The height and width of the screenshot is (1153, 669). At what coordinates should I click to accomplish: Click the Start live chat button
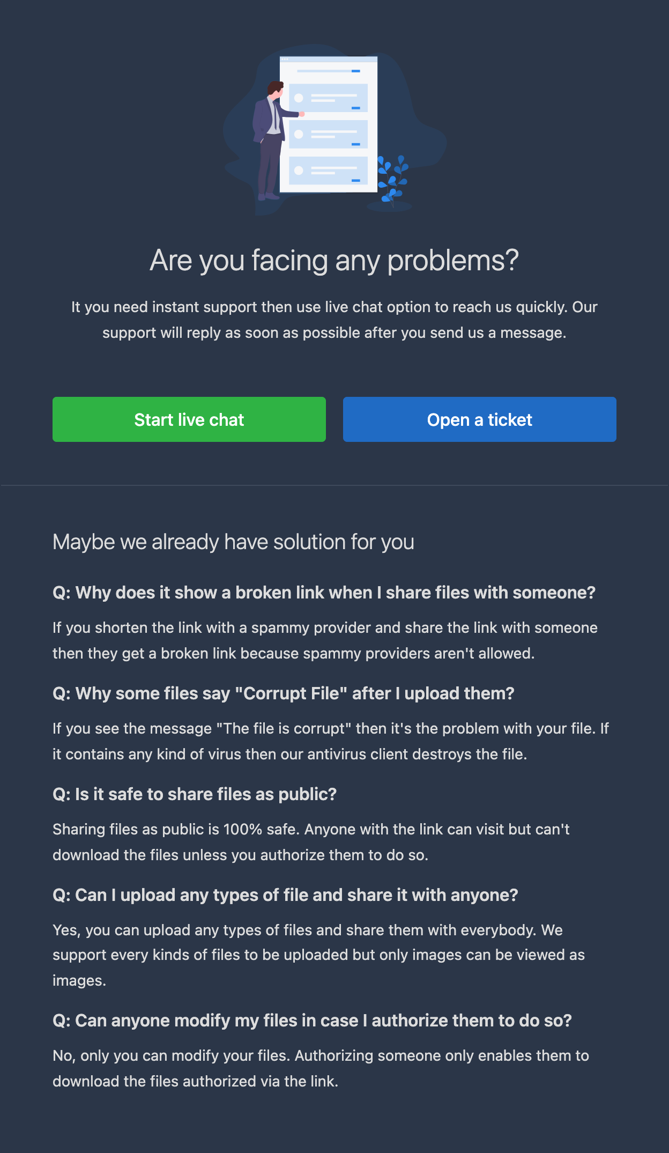pyautogui.click(x=189, y=419)
